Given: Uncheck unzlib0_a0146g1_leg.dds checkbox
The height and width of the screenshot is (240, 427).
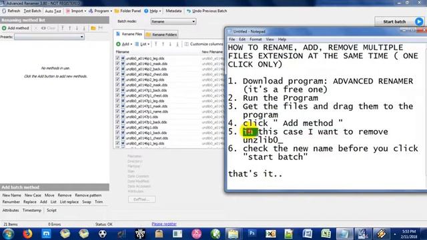Looking at the screenshot, I should [117, 143].
